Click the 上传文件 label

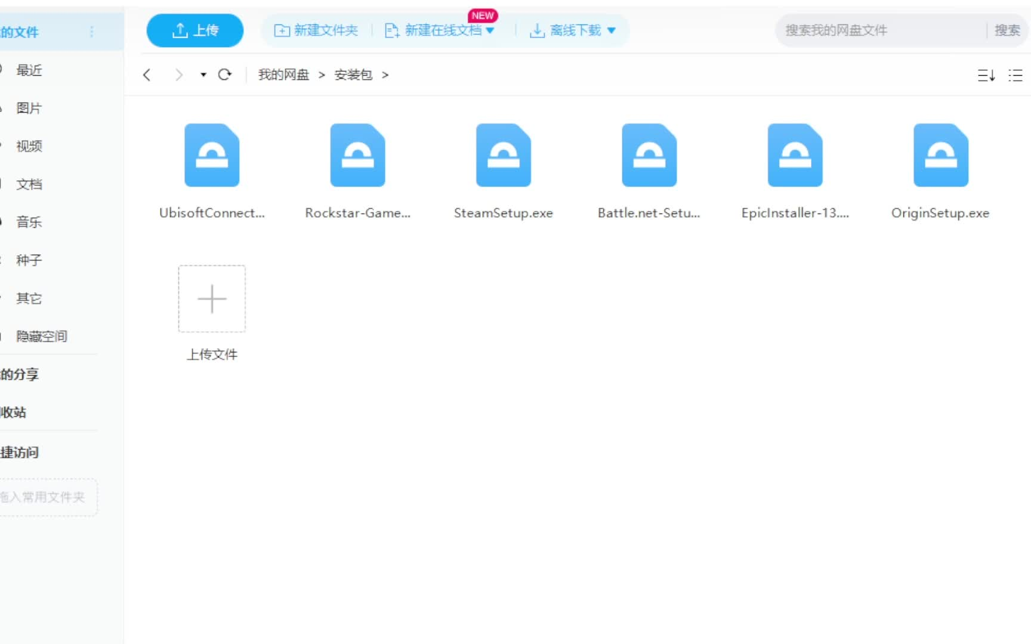tap(212, 355)
